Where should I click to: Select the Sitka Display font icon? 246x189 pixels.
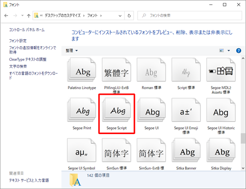[x=221, y=150]
